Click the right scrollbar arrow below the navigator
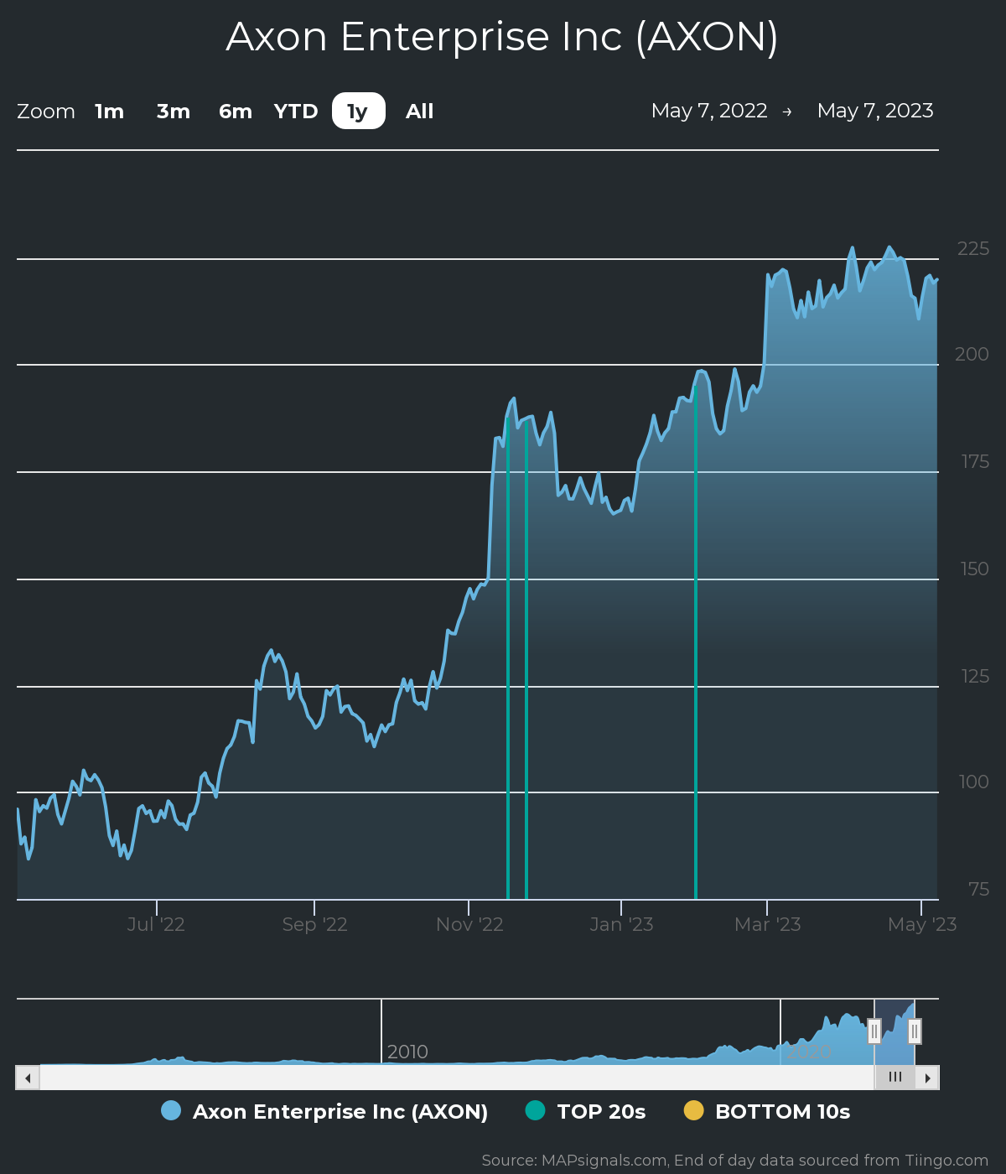The image size is (1006, 1174). click(928, 1078)
